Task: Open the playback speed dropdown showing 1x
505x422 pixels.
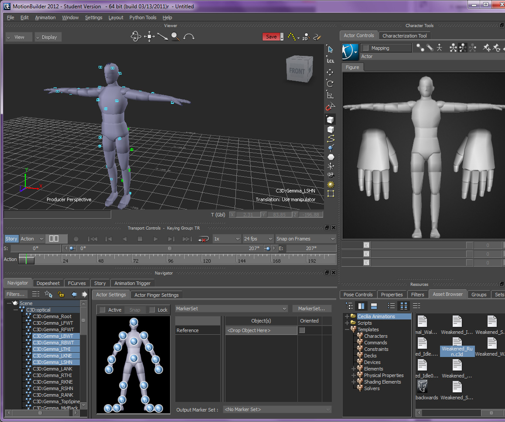Action: 227,239
